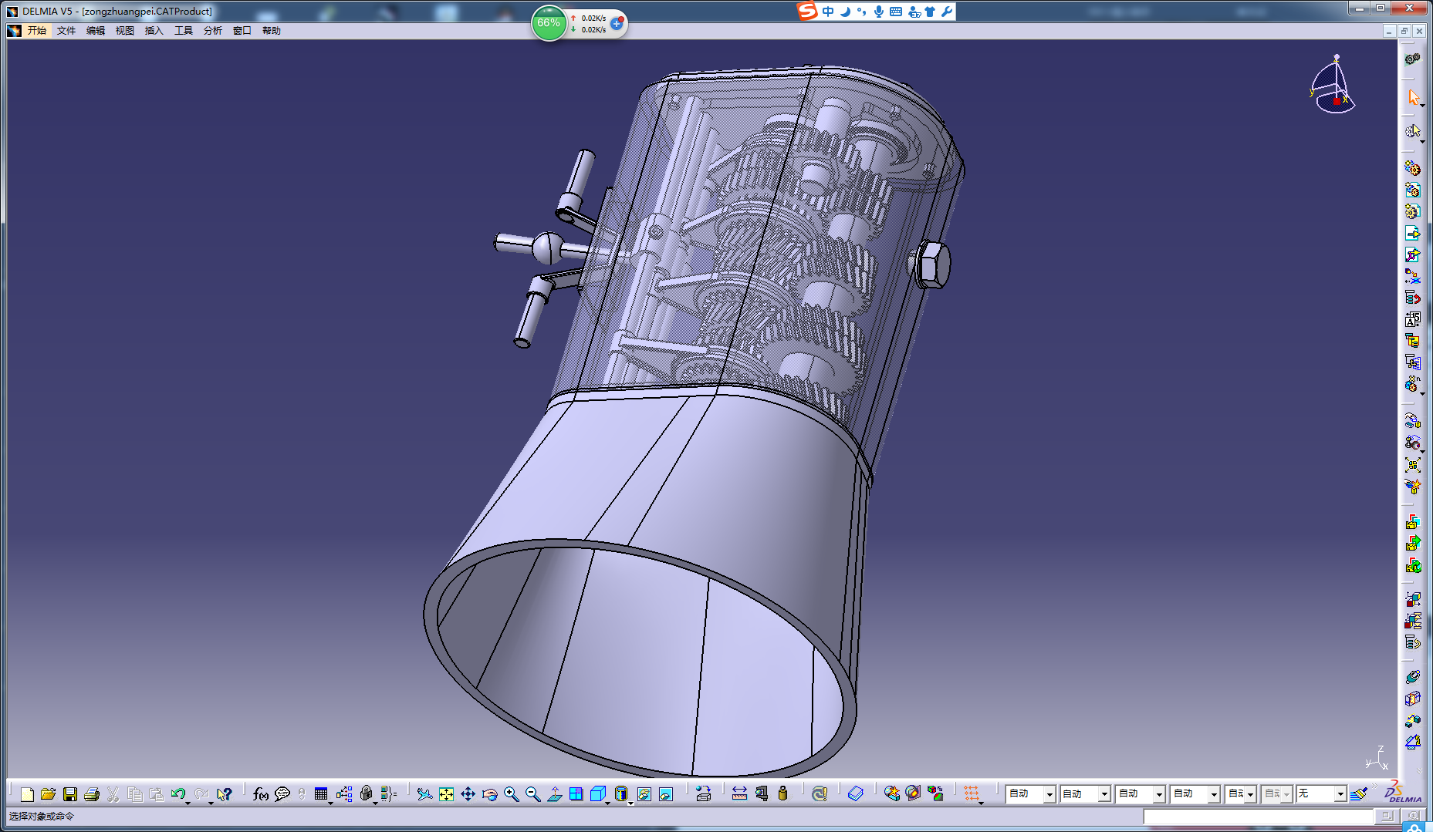This screenshot has height=832, width=1433.
Task: Select the Pan tool
Action: [468, 793]
